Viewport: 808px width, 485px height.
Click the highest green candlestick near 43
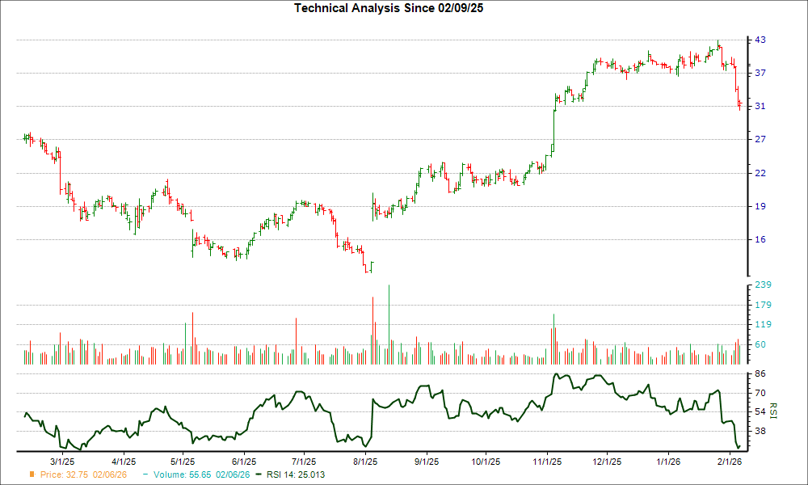(x=718, y=44)
